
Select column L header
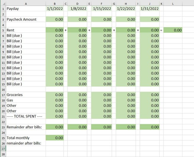pos(173,4)
